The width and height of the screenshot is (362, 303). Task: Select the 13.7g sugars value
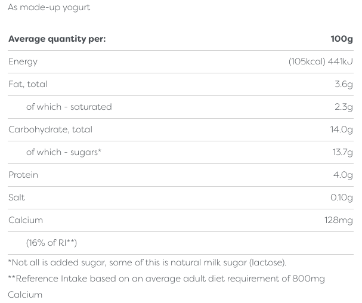tap(342, 153)
